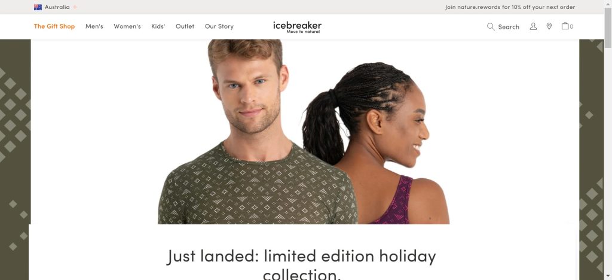612x280 pixels.
Task: Click the icebreaker logo
Action: point(298,26)
